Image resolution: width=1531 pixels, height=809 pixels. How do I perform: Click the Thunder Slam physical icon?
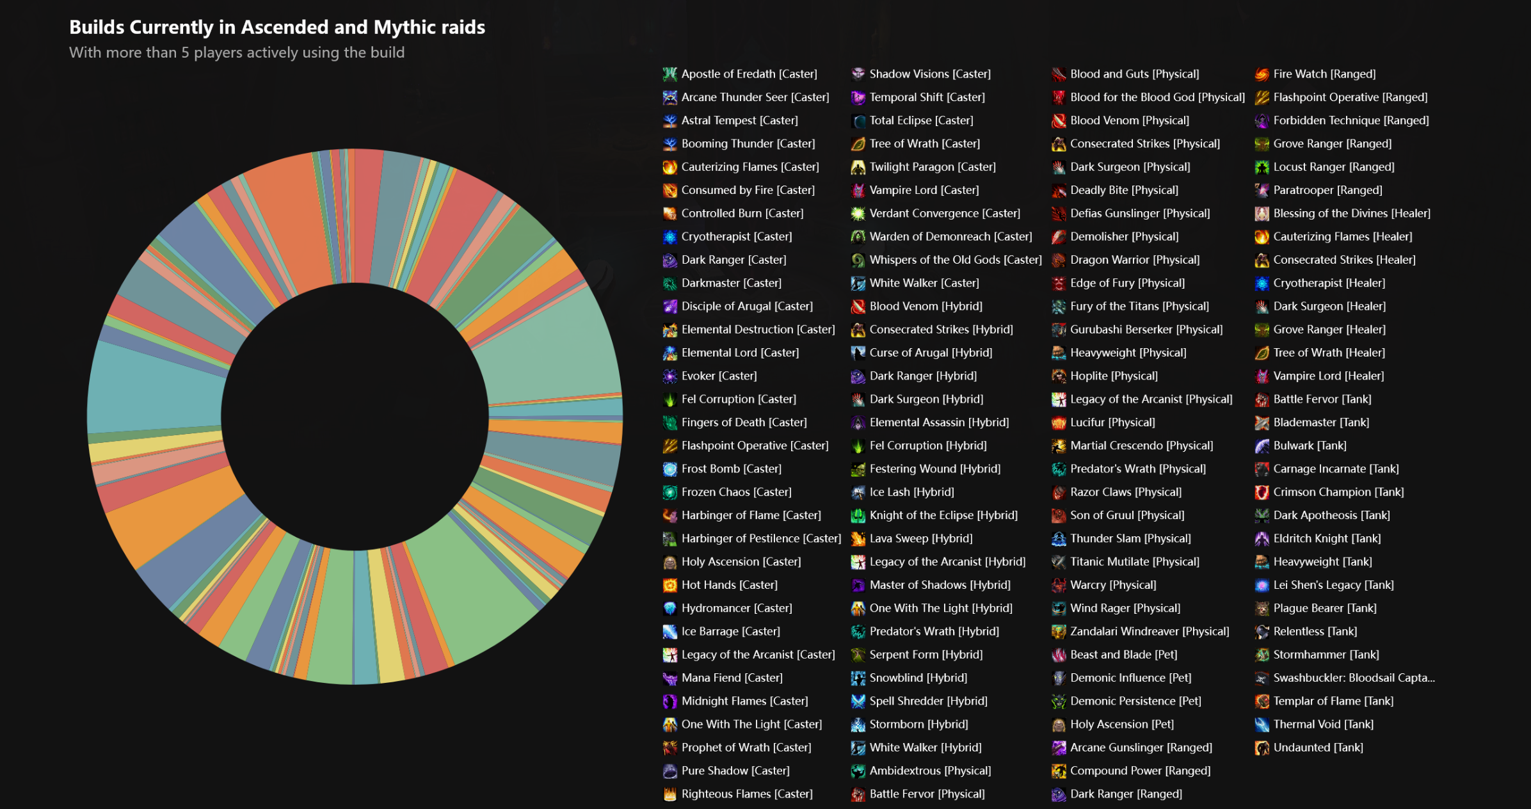pyautogui.click(x=1059, y=539)
